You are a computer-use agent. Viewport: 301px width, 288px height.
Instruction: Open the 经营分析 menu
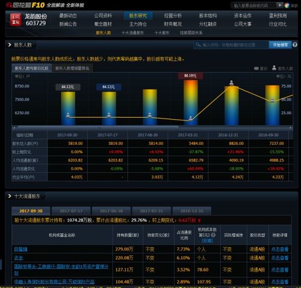(x=173, y=16)
